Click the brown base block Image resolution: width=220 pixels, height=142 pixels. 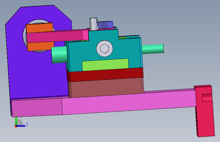106,87
